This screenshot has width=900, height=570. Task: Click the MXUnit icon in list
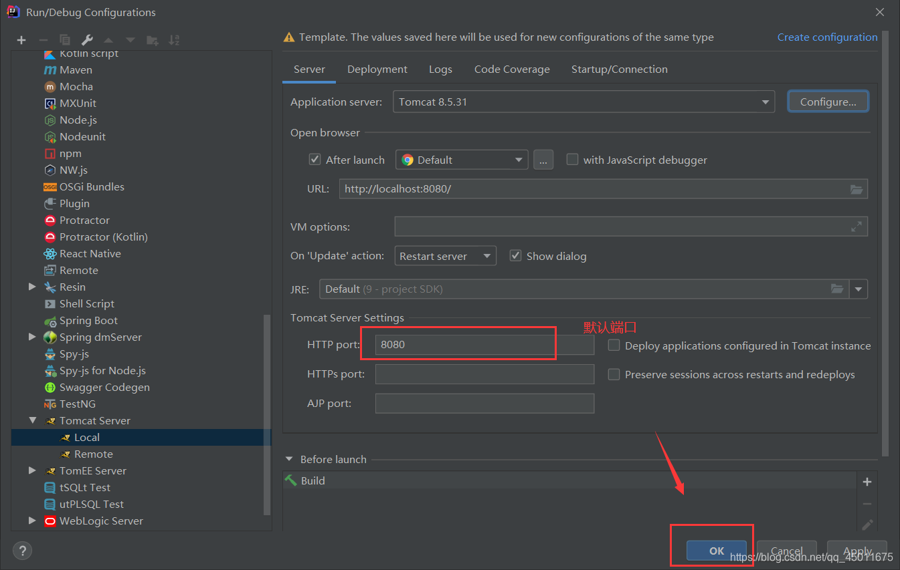pos(50,104)
